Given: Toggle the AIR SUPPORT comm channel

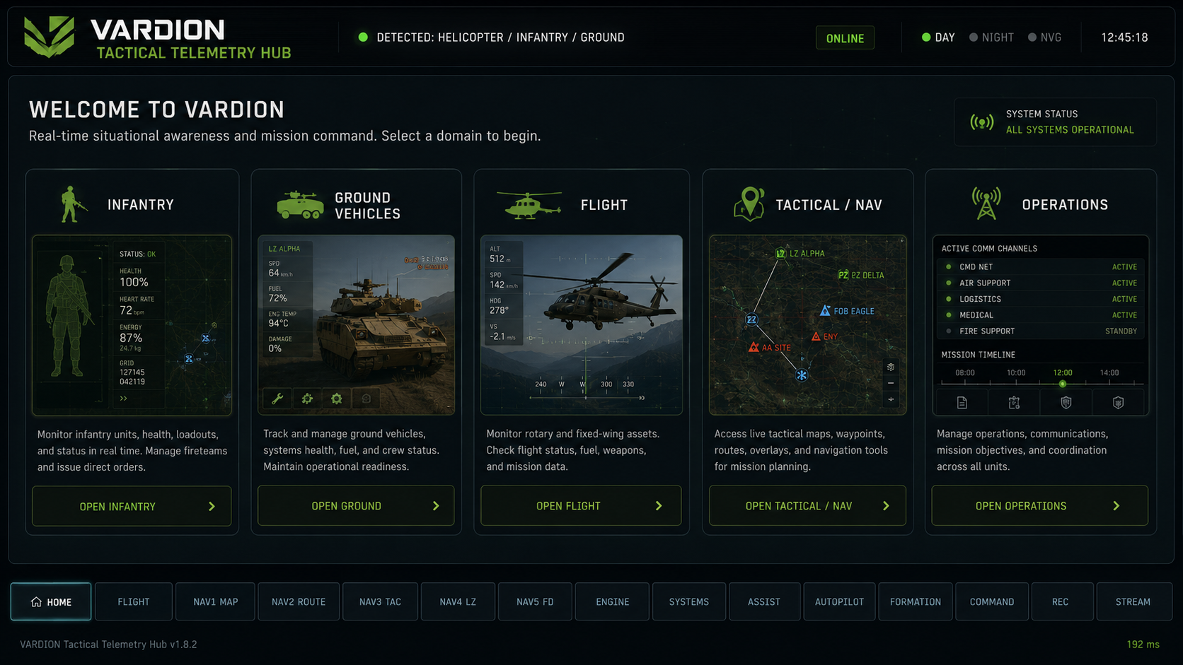Looking at the screenshot, I should (1040, 283).
